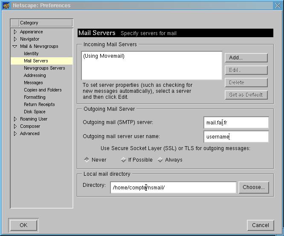Click the Cancel button

click(x=261, y=225)
